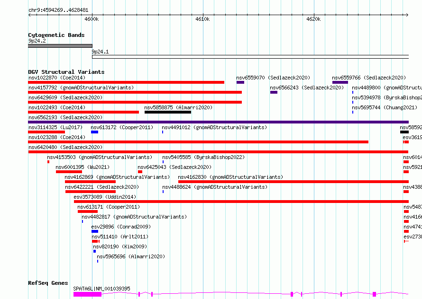The height and width of the screenshot is (299, 422).
Task: Click the red nsv3114325 variant bar
Action: 46,132
